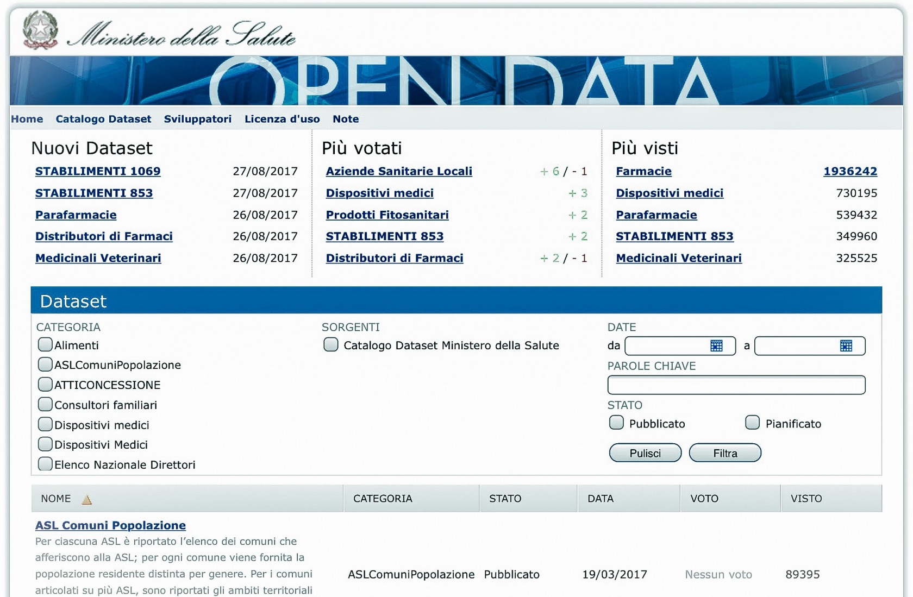Open Aziende Sanitarie Locali link
This screenshot has height=597, width=913.
(399, 171)
